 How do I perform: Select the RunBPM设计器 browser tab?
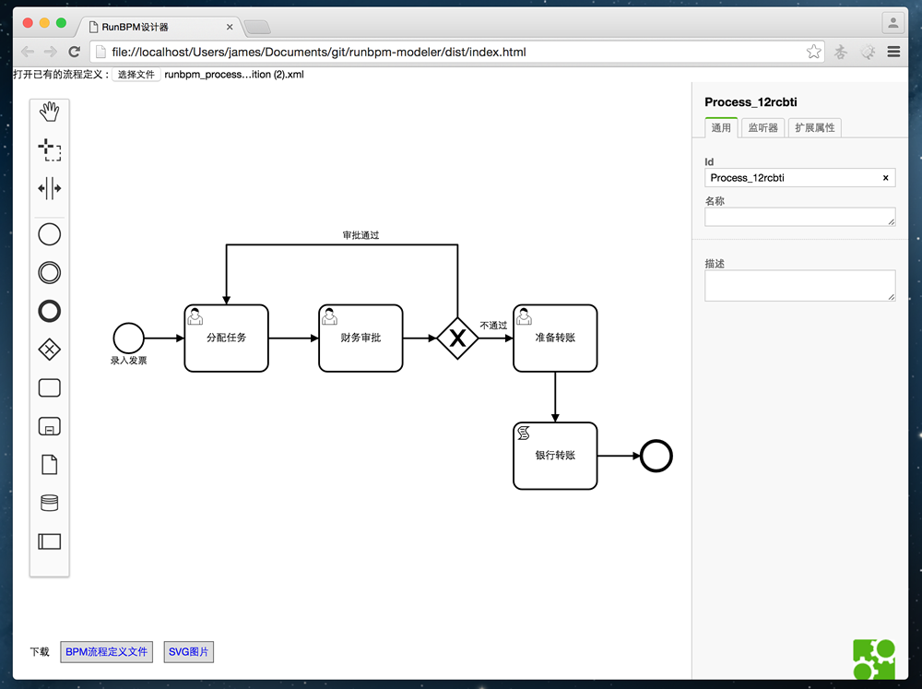(159, 27)
